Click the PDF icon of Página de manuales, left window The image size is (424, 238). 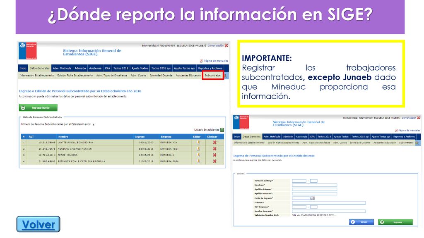(x=202, y=61)
